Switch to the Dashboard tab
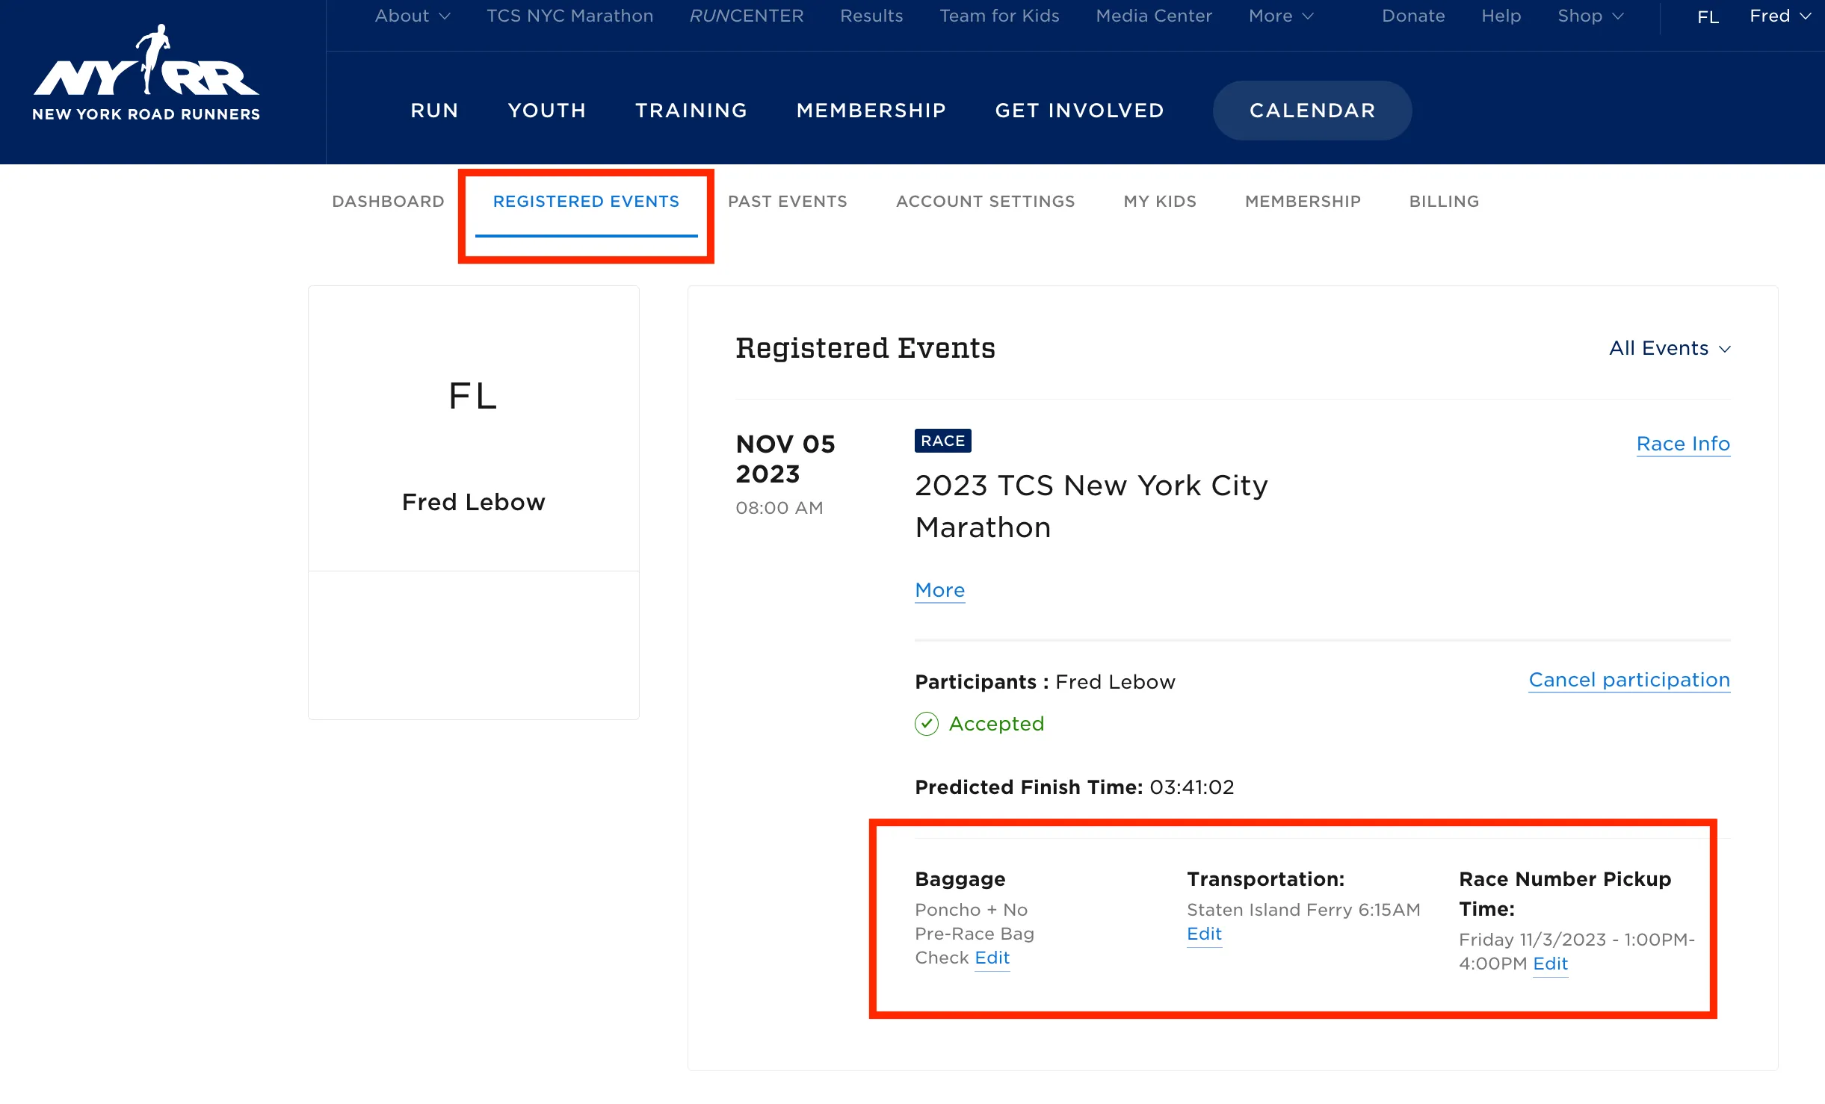The width and height of the screenshot is (1825, 1104). coord(388,202)
